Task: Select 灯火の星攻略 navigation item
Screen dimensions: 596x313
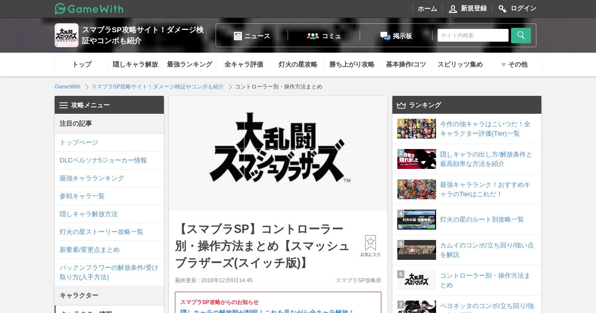Action: (298, 64)
